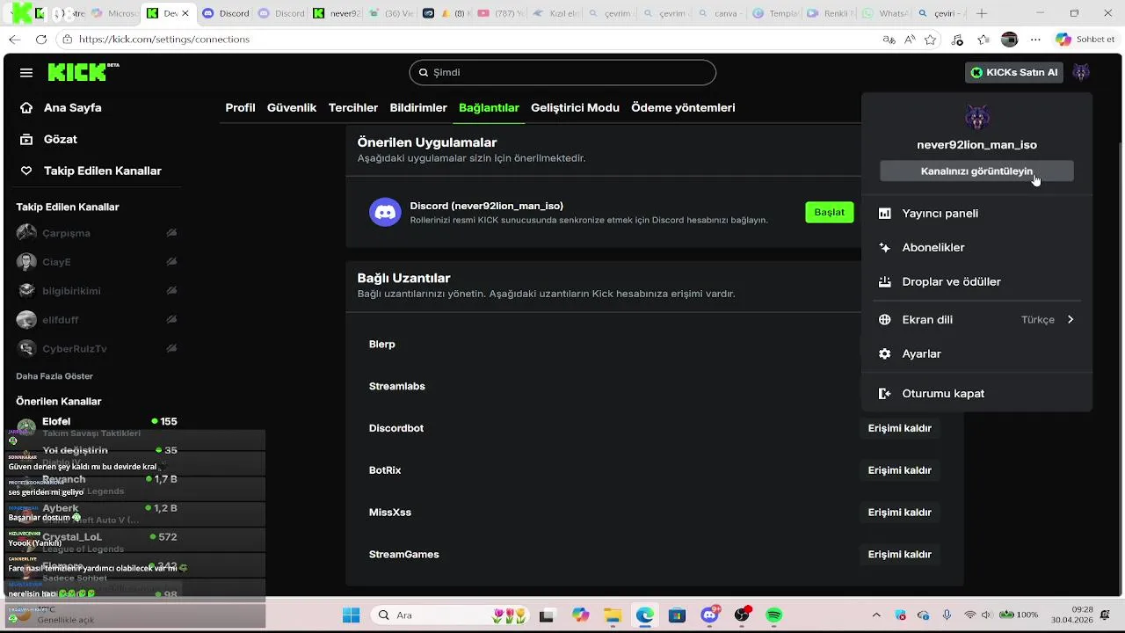Image resolution: width=1125 pixels, height=633 pixels.
Task: Open Discord from the taskbar
Action: [x=710, y=615]
